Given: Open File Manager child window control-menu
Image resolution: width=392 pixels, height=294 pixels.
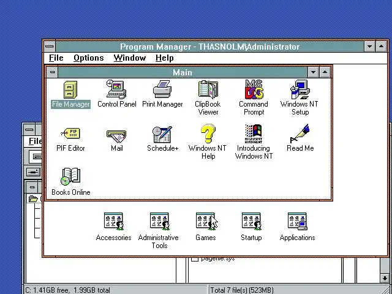Looking at the screenshot, I should (32, 187).
